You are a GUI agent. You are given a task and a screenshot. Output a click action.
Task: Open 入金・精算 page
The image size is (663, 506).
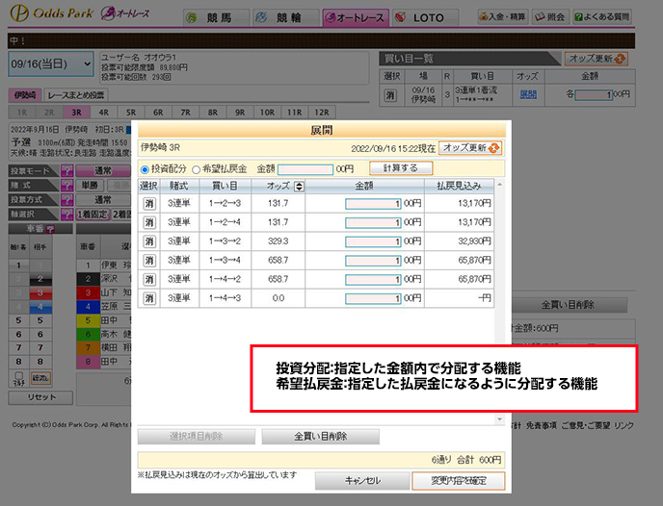(x=503, y=17)
